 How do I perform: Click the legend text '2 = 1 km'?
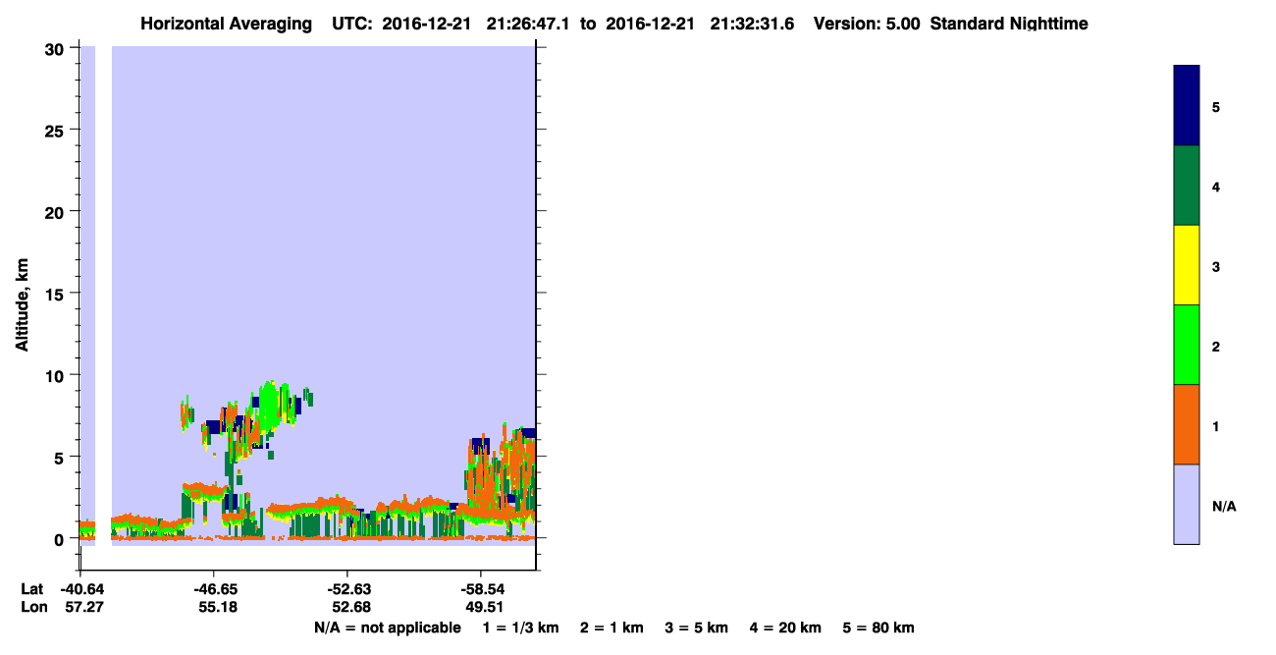[x=611, y=628]
